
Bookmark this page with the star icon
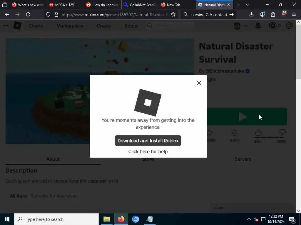173,15
